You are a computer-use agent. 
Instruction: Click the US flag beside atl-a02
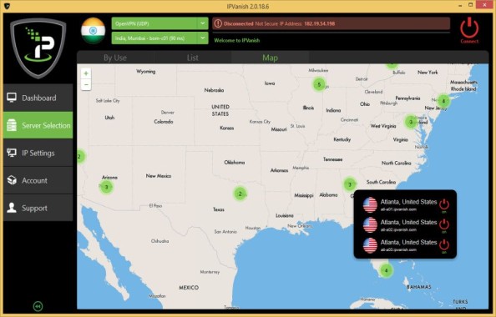click(370, 225)
